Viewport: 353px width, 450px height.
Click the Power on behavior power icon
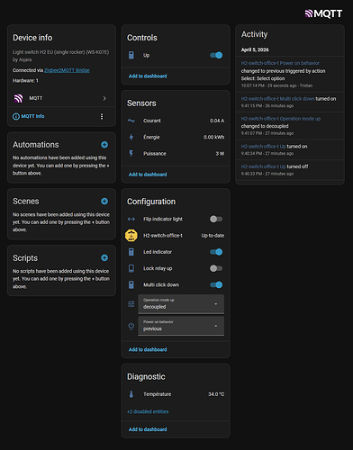tap(131, 326)
